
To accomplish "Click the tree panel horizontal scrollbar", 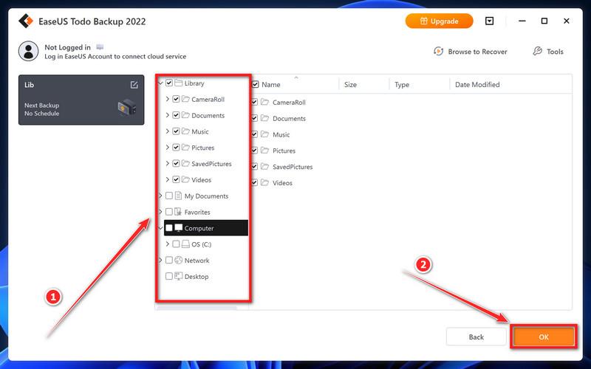I will tap(197, 308).
